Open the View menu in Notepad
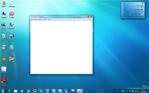Screen dimensions: 149x93 [45, 20]
